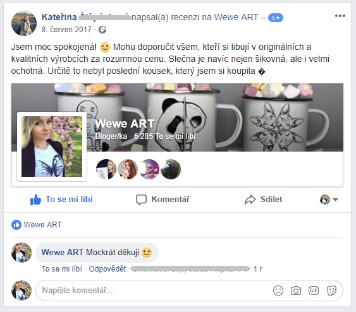The image size is (356, 312).
Task: Click the globe public privacy icon
Action: coord(102,30)
